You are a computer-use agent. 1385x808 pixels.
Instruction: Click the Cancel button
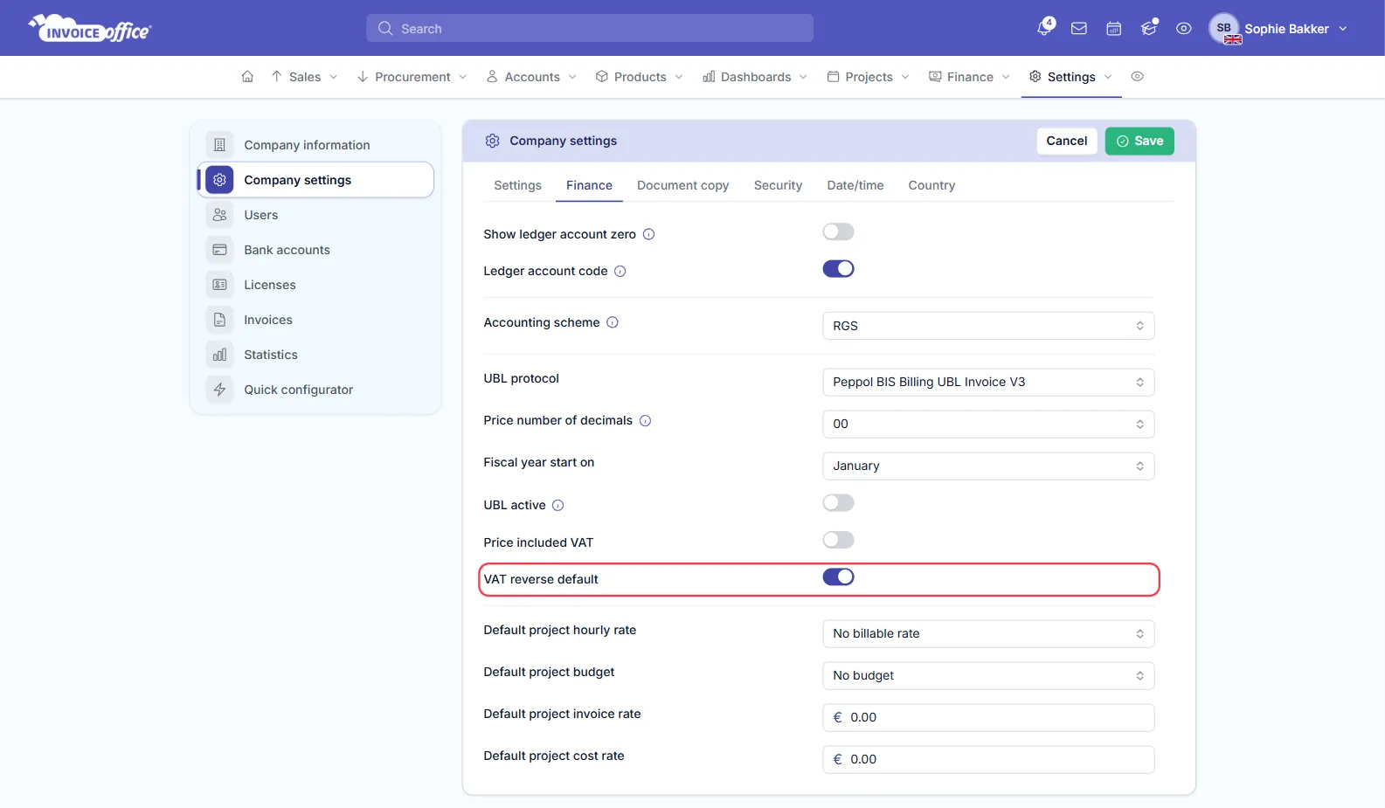click(x=1066, y=141)
